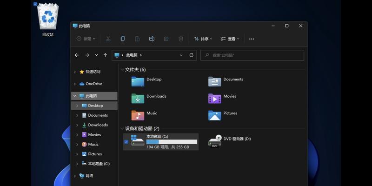This screenshot has height=186, width=372.
Task: Select 本地磁盘 (C:) in the sidebar
Action: coord(99,164)
